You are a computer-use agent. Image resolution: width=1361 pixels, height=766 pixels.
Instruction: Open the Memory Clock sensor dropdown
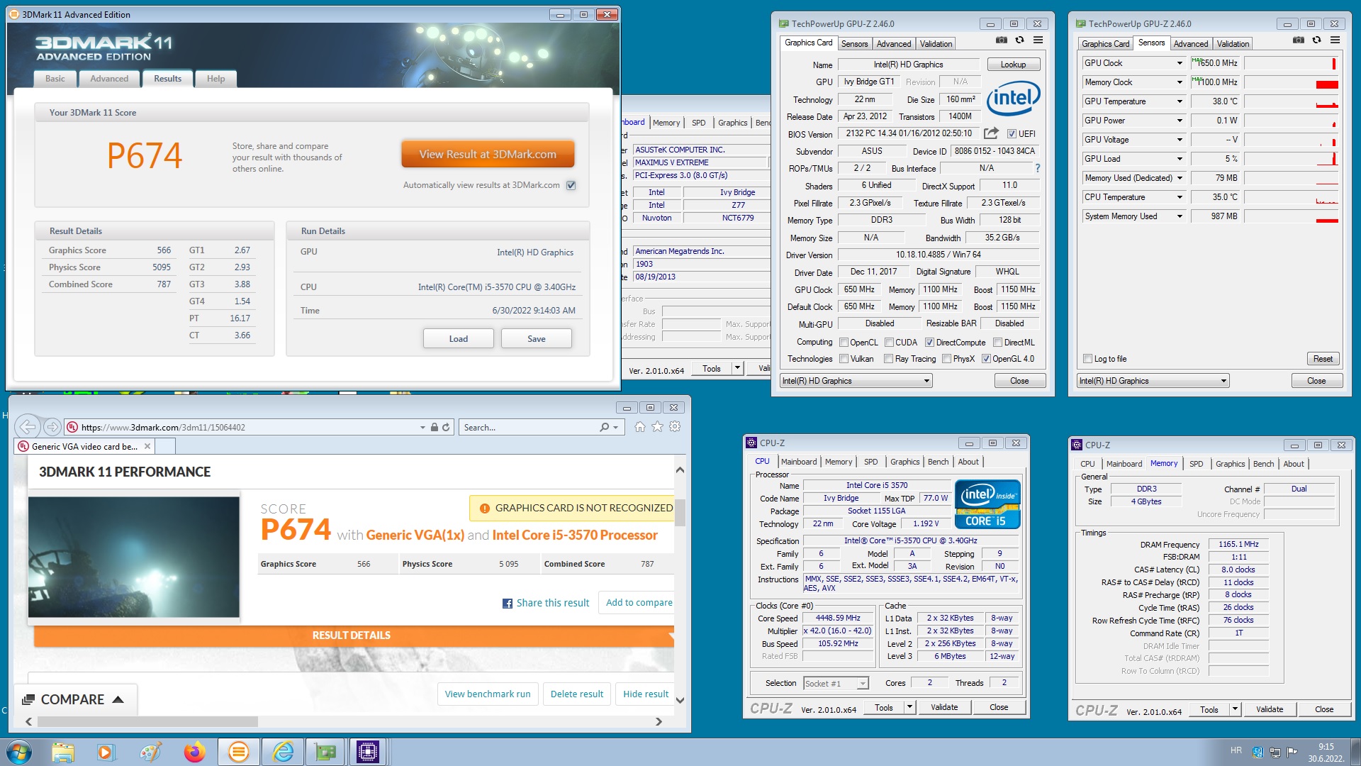(x=1180, y=82)
